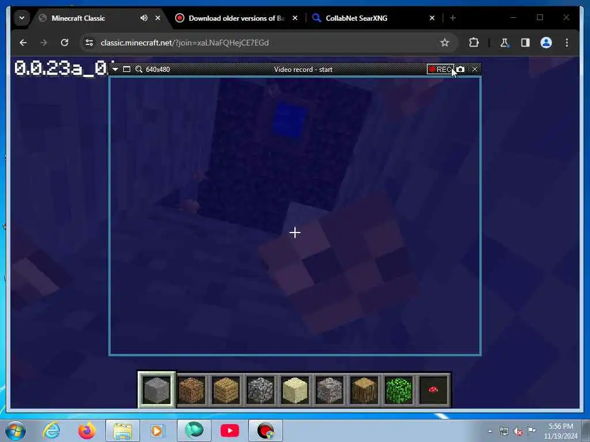Screen dimensions: 590x442
Task: Open the screen recorder taskbar icon
Action: [x=265, y=430]
